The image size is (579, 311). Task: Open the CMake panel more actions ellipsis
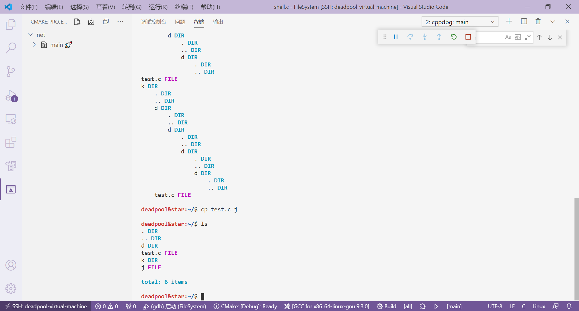pyautogui.click(x=120, y=22)
